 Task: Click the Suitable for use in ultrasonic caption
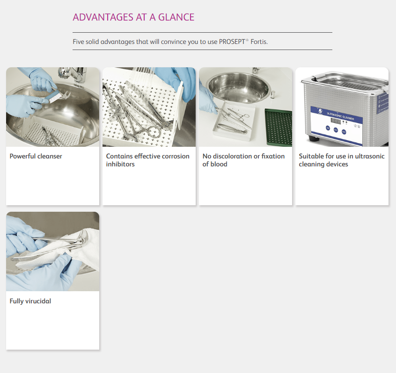click(x=342, y=160)
